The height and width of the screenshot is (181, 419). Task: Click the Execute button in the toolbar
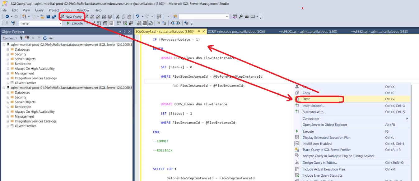[x=75, y=23]
